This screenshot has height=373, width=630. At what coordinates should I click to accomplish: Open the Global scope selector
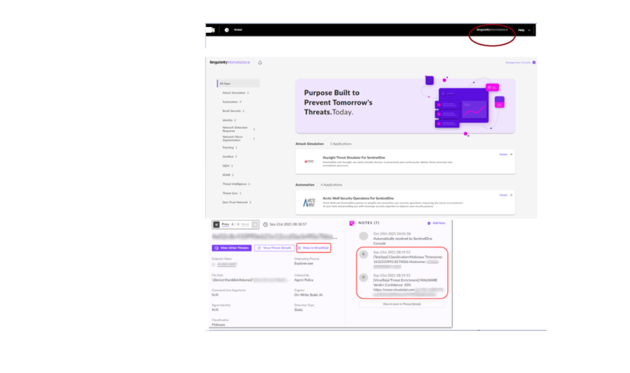coord(238,29)
